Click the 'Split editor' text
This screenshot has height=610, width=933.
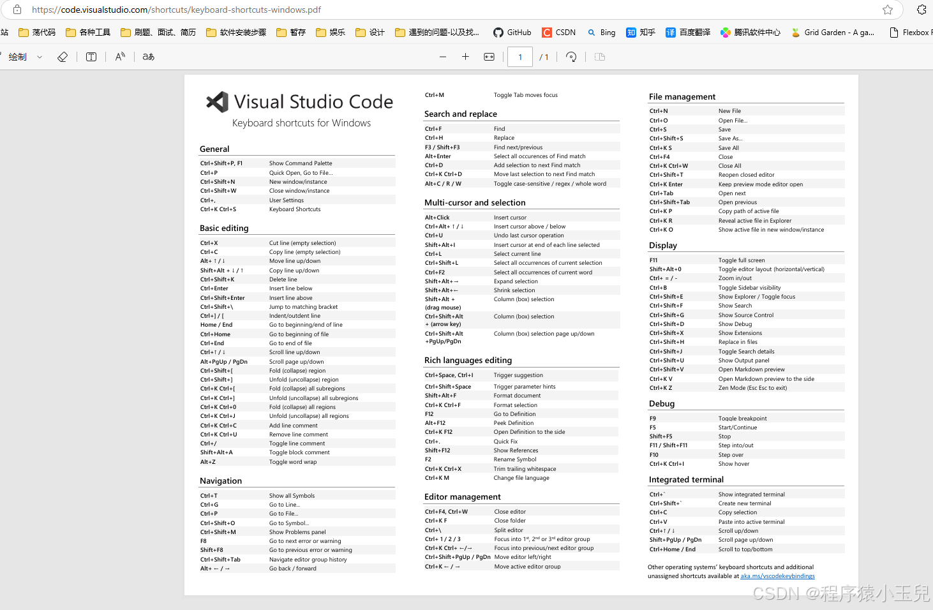pos(508,530)
